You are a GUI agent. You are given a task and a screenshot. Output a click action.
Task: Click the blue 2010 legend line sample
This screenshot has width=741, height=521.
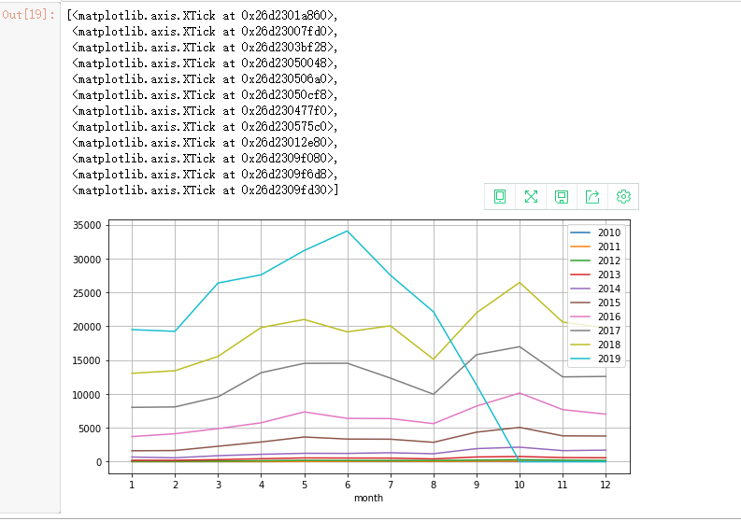(580, 232)
